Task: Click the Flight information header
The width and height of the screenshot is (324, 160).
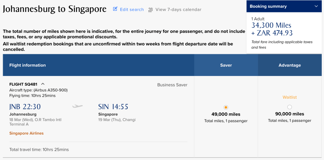Action: click(x=27, y=65)
